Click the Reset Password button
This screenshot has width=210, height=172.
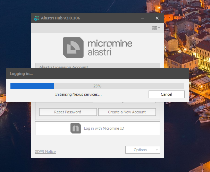coord(68,112)
